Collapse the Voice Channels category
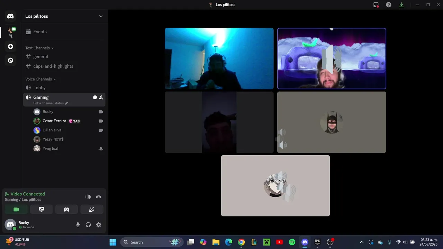 [40, 79]
